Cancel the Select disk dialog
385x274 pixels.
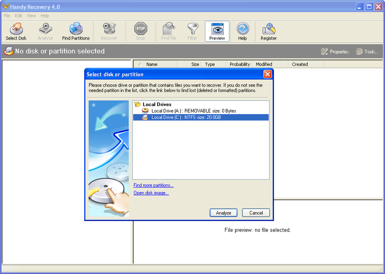[x=256, y=213]
